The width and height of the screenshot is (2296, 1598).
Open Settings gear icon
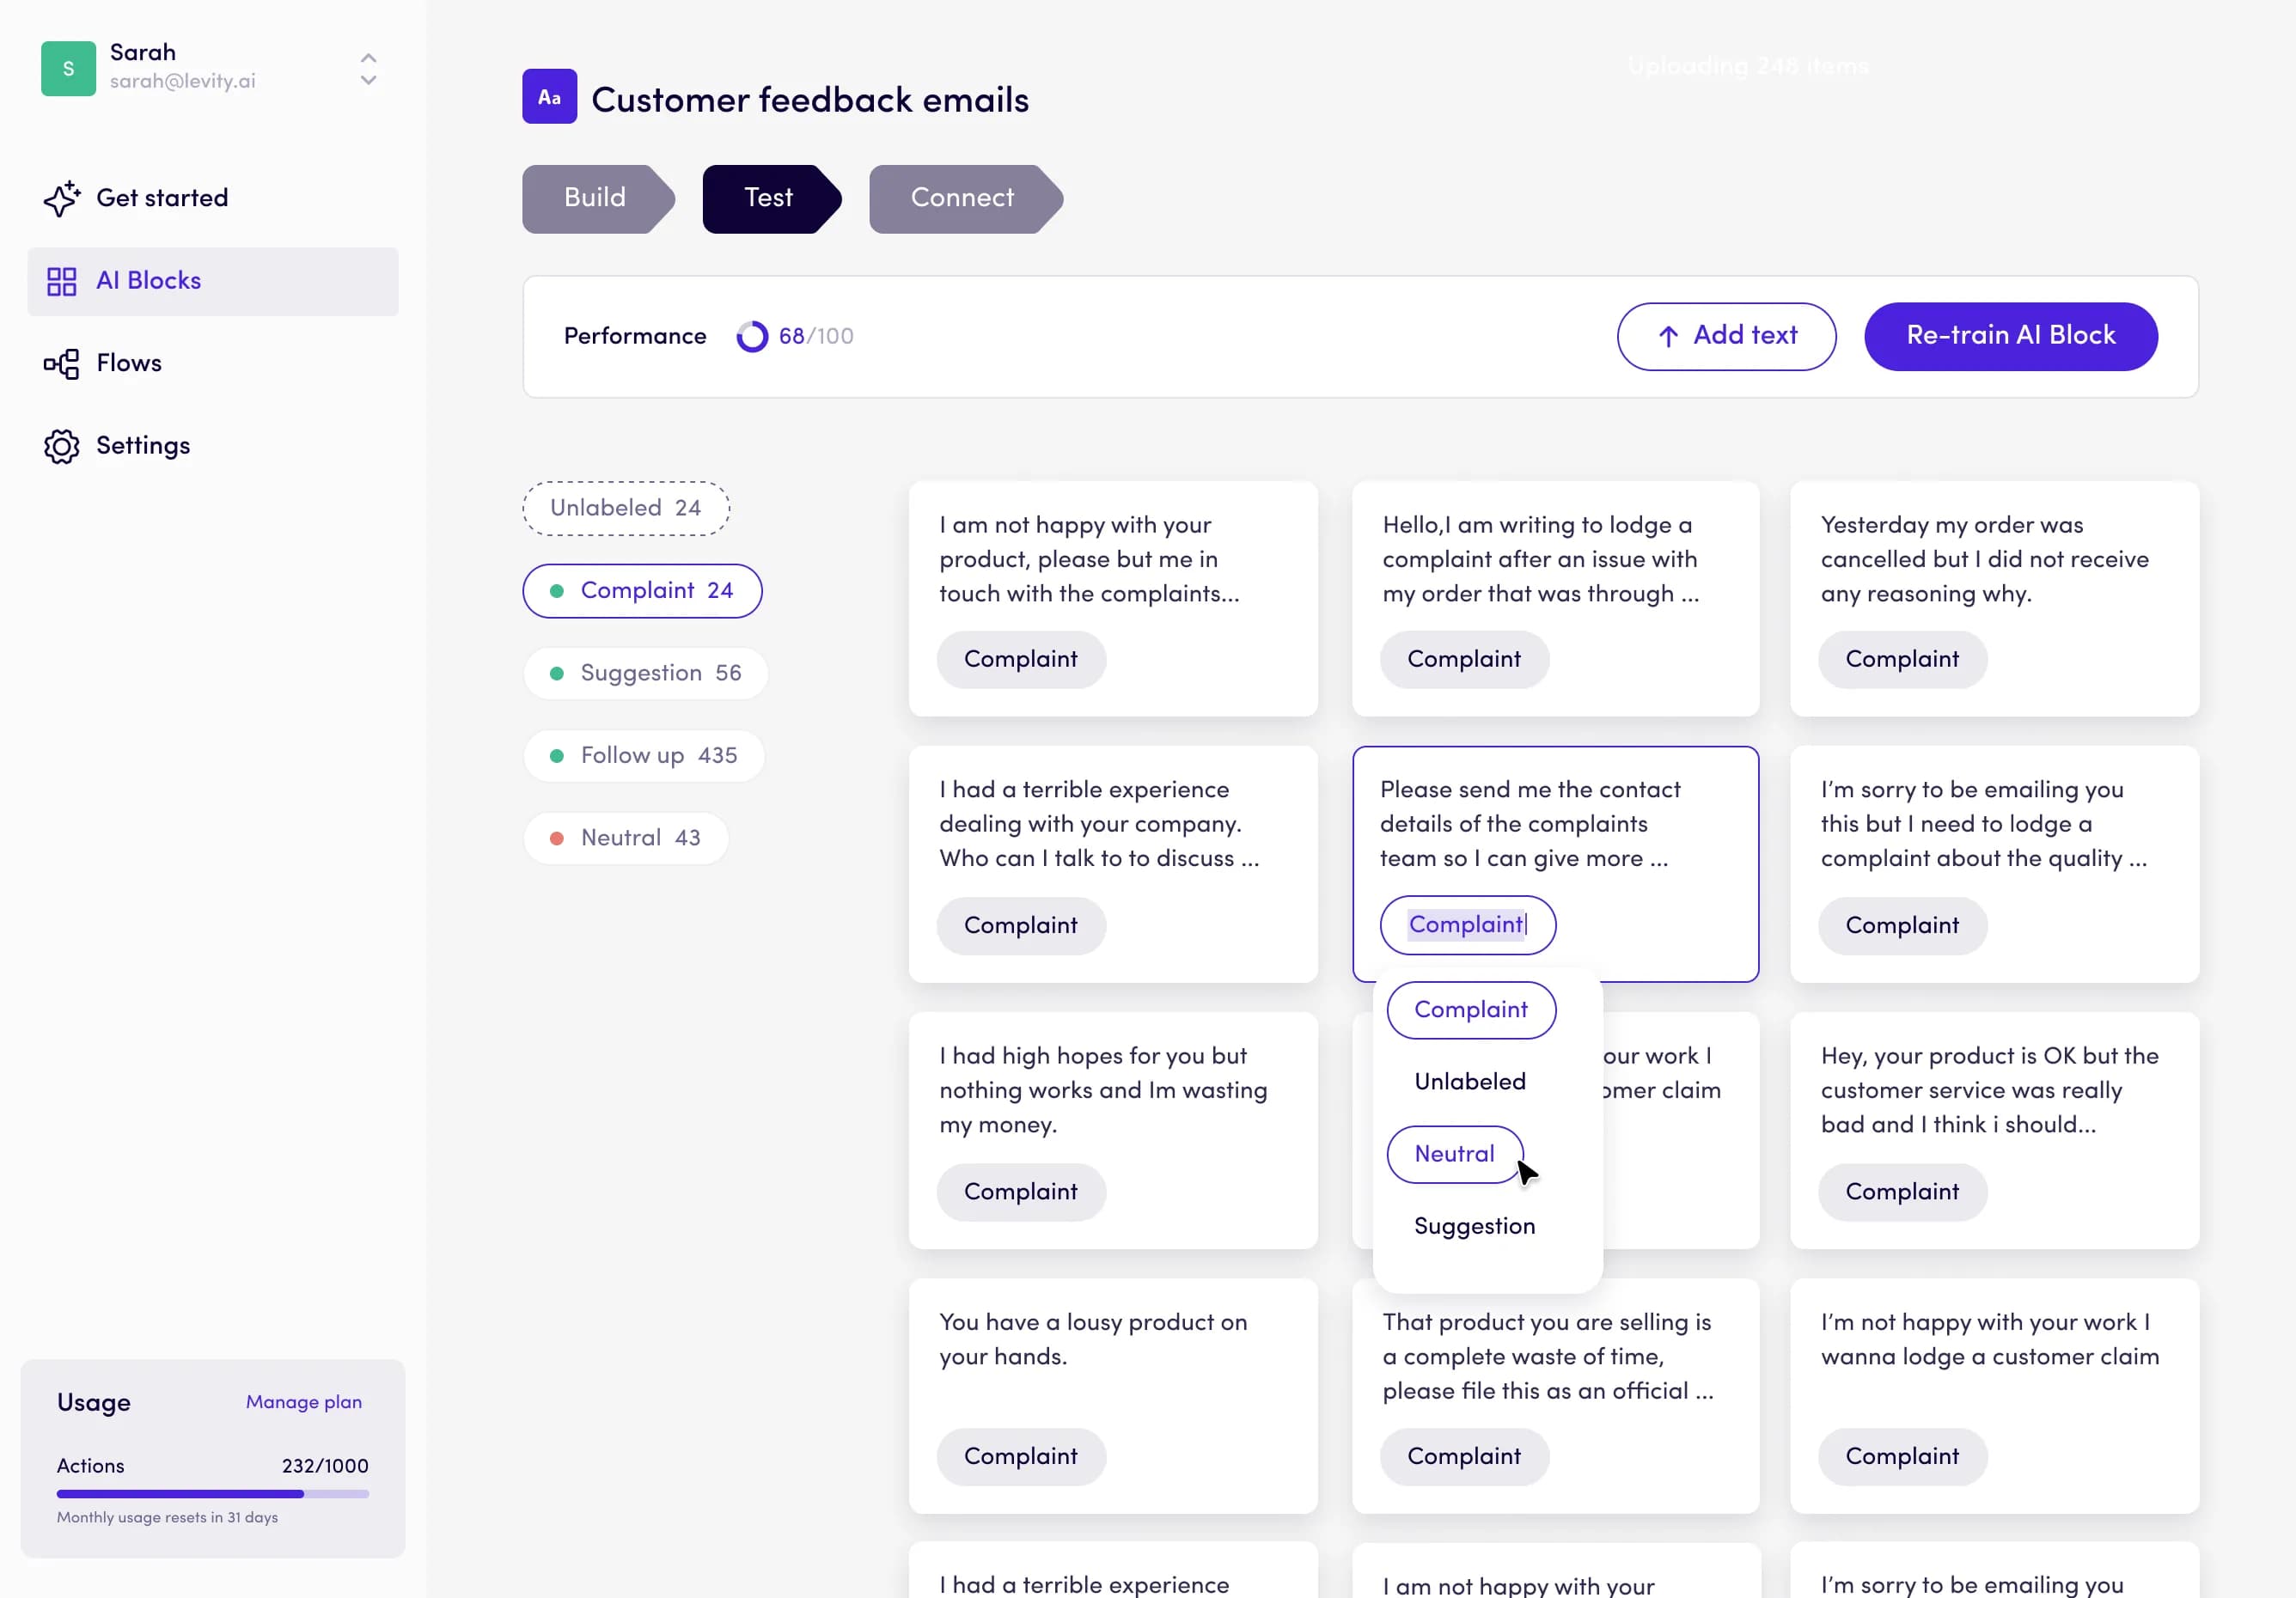[x=61, y=446]
